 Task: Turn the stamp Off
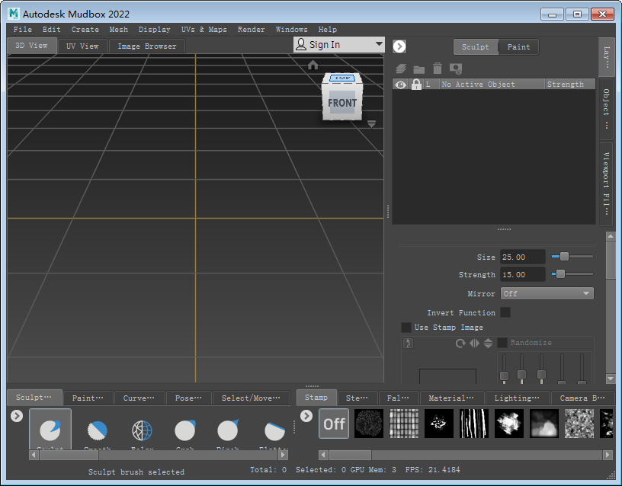pyautogui.click(x=333, y=424)
